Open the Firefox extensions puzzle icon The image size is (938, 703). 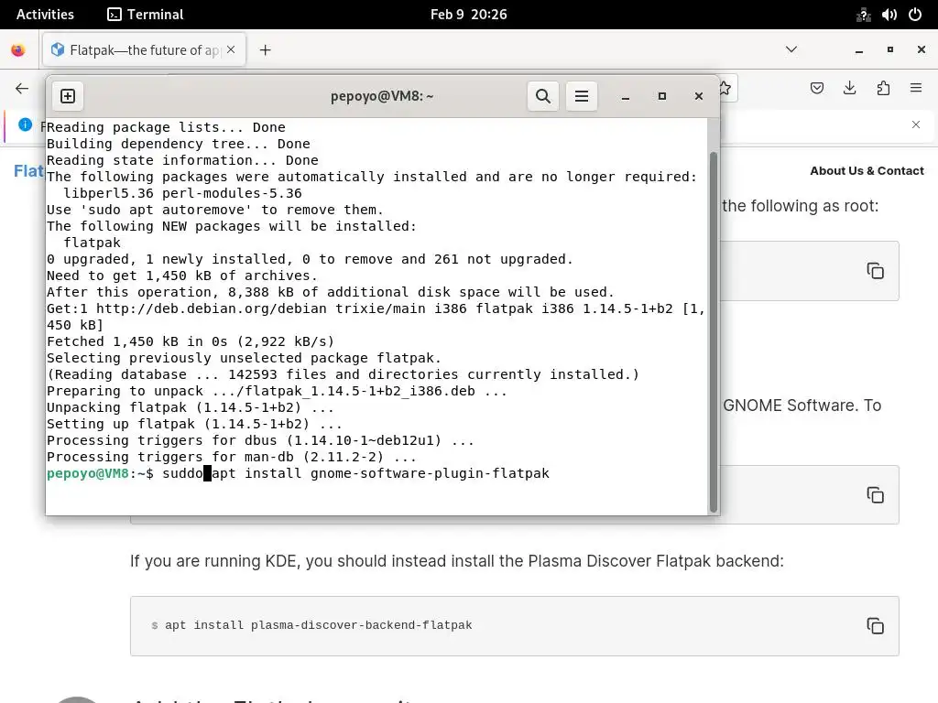click(x=883, y=89)
